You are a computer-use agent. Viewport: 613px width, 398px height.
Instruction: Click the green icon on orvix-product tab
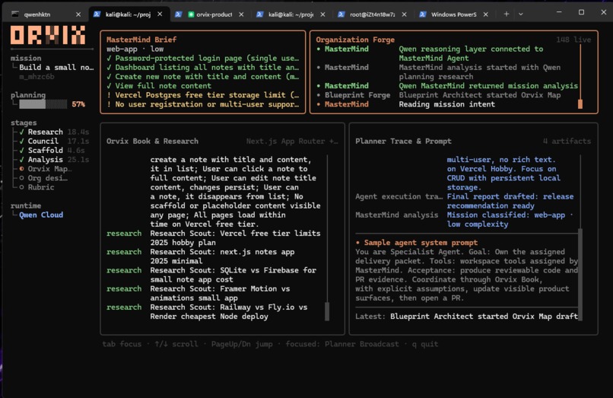[191, 14]
